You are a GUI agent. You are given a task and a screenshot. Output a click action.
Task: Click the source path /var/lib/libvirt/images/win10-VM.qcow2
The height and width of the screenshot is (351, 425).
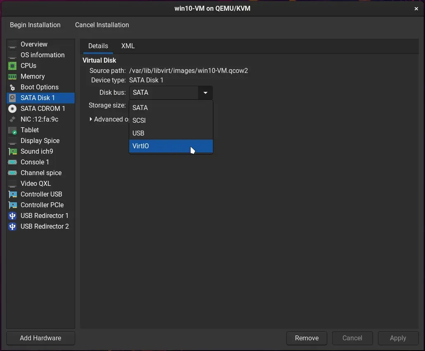coord(189,70)
